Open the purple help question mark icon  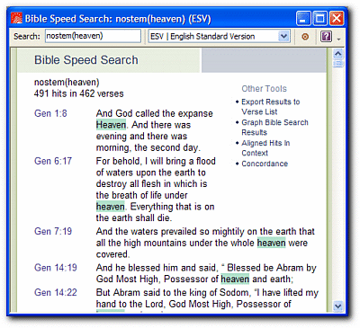tap(326, 37)
